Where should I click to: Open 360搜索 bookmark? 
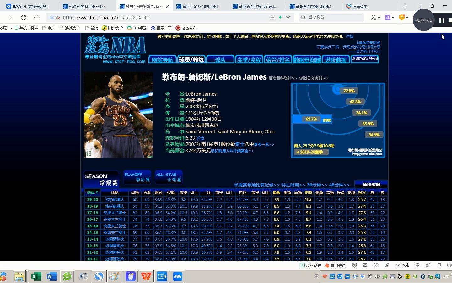coord(137,28)
